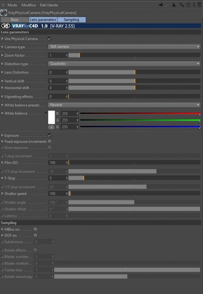Click the up arrow navigation icon
The image size is (203, 294).
(174, 5)
